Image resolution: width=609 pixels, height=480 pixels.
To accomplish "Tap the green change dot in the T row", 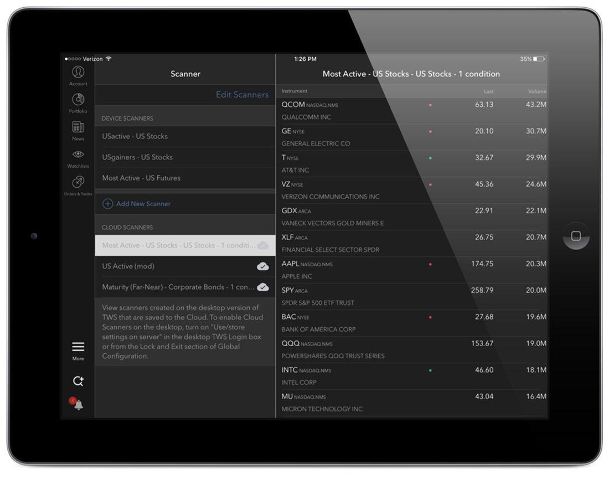I will [430, 158].
